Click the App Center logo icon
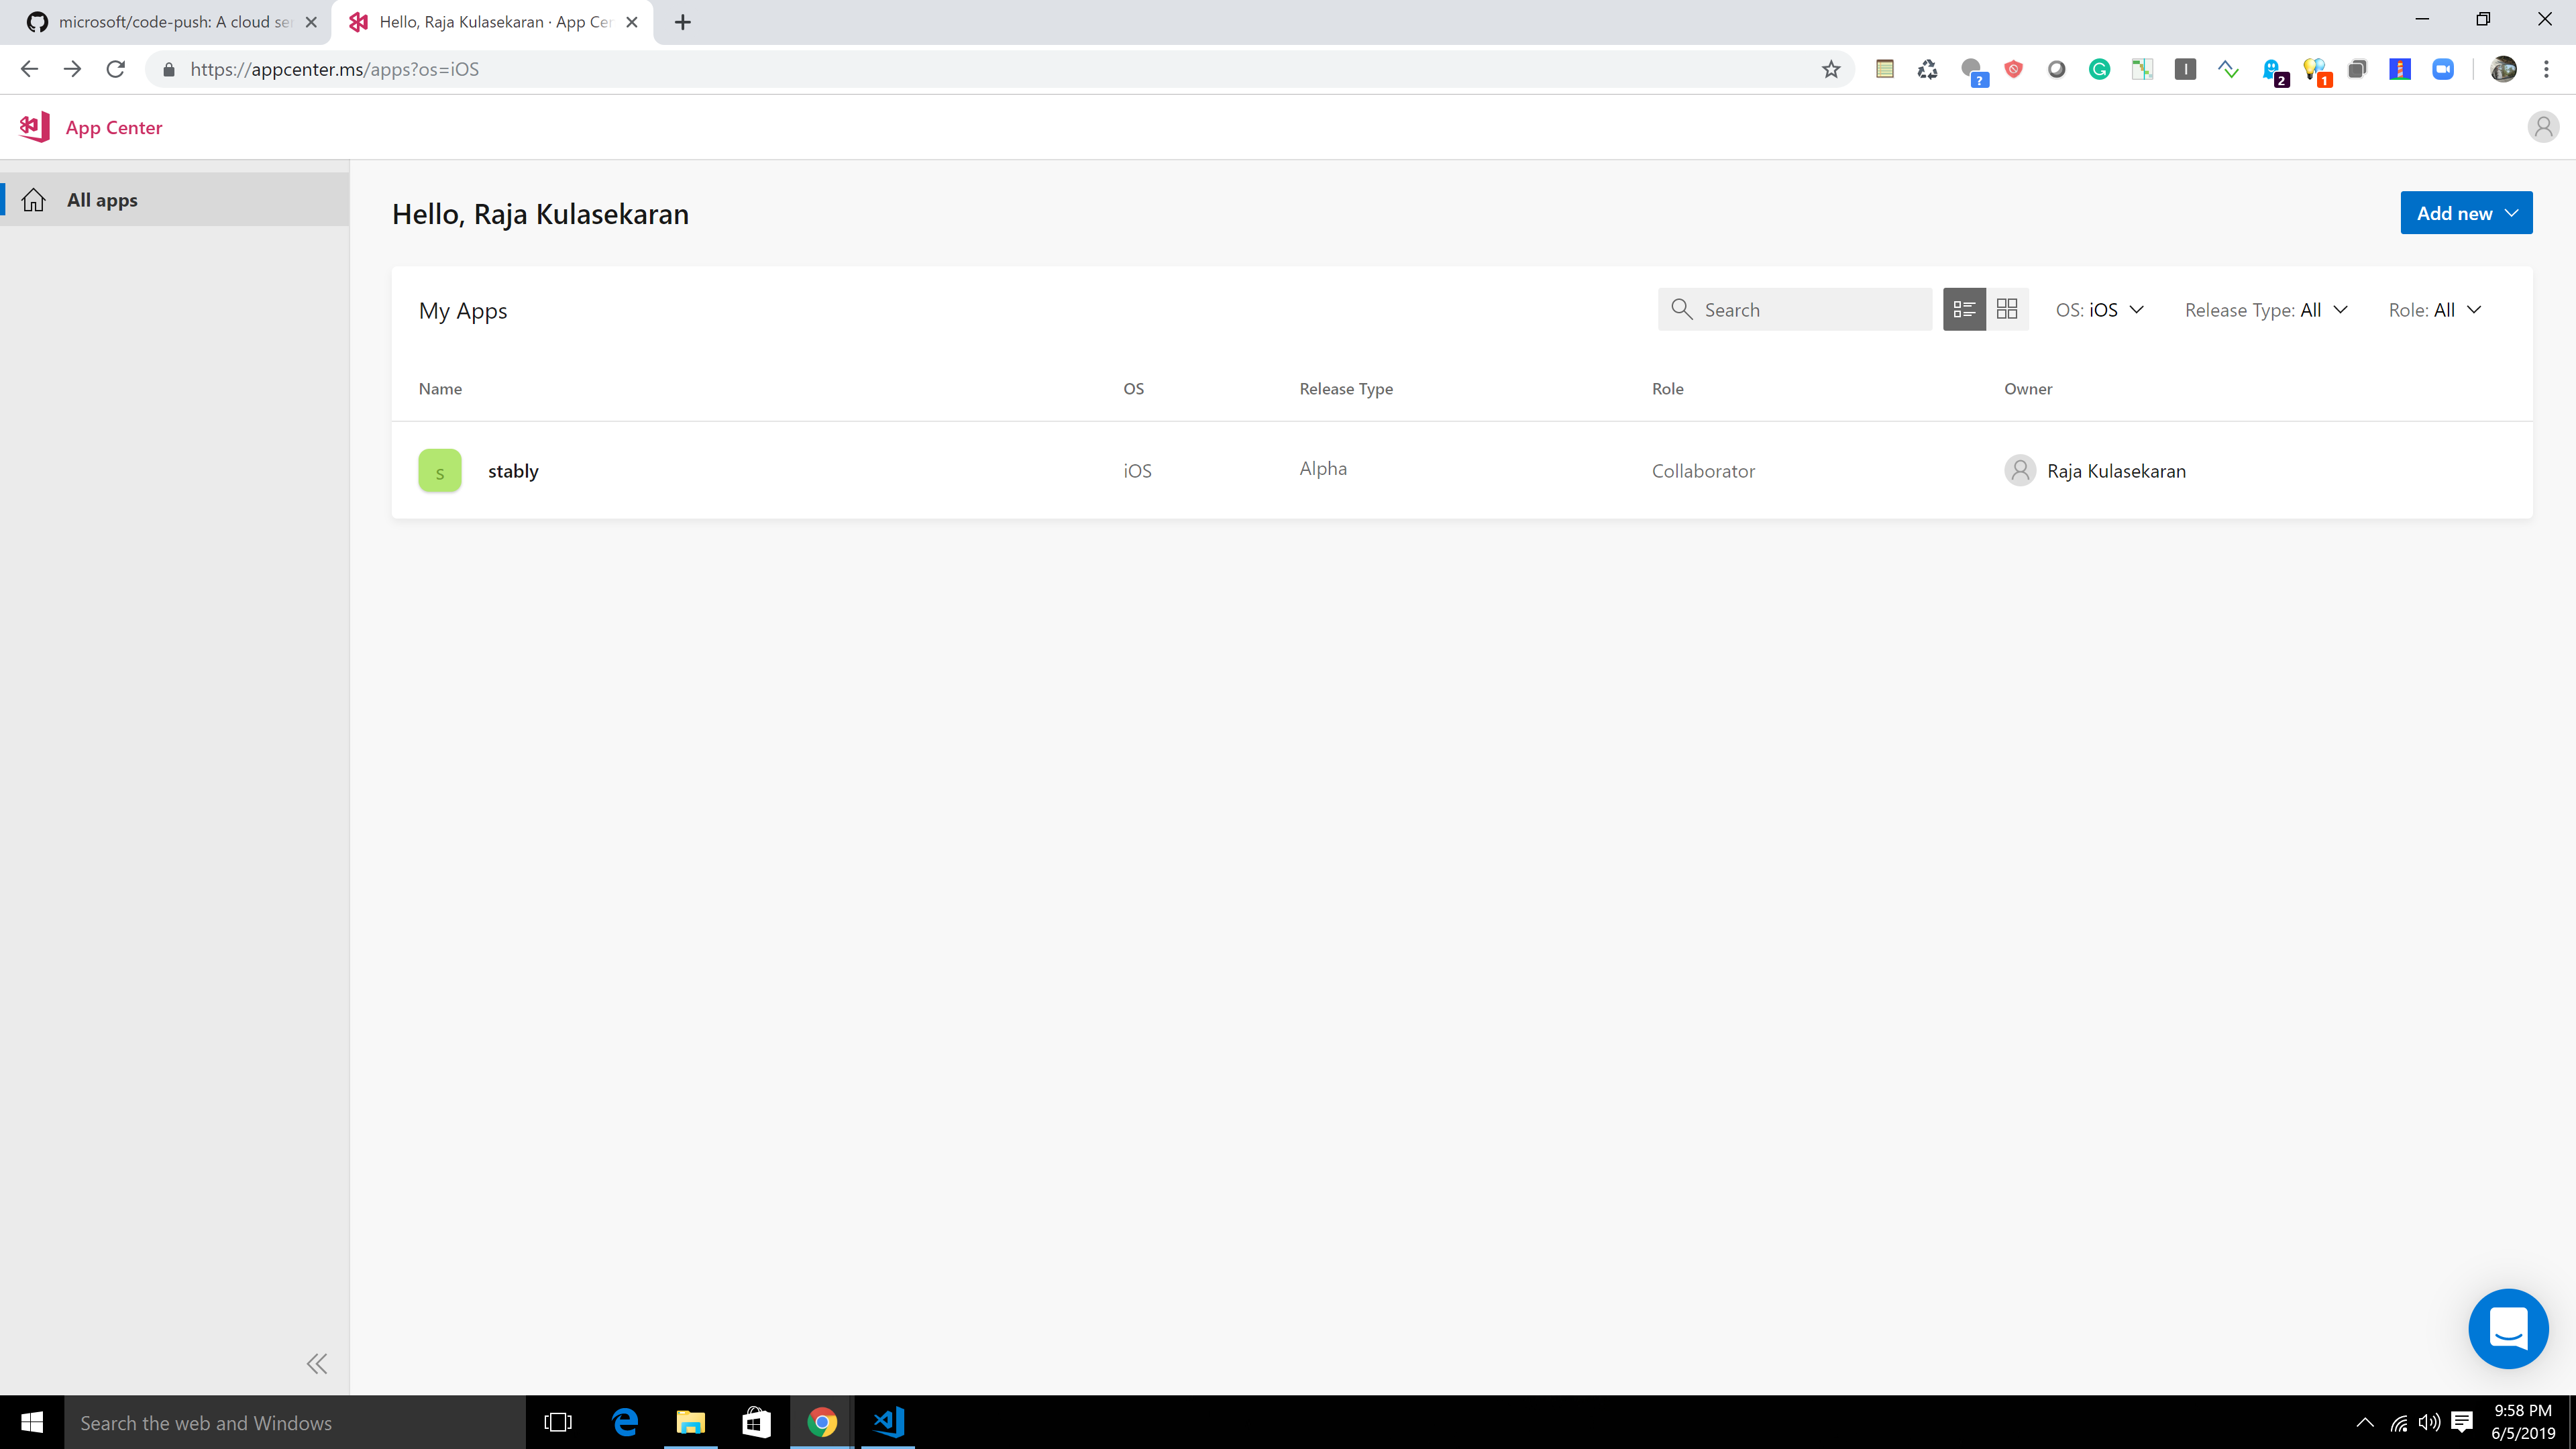This screenshot has height=1449, width=2576. click(x=34, y=127)
